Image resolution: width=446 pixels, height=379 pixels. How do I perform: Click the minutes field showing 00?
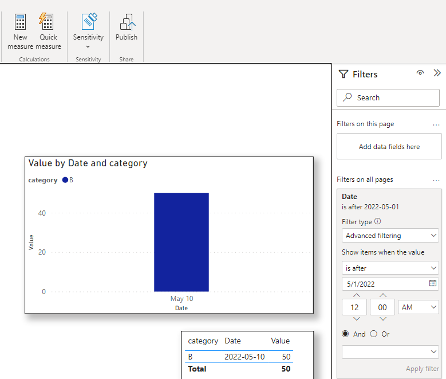pos(382,307)
